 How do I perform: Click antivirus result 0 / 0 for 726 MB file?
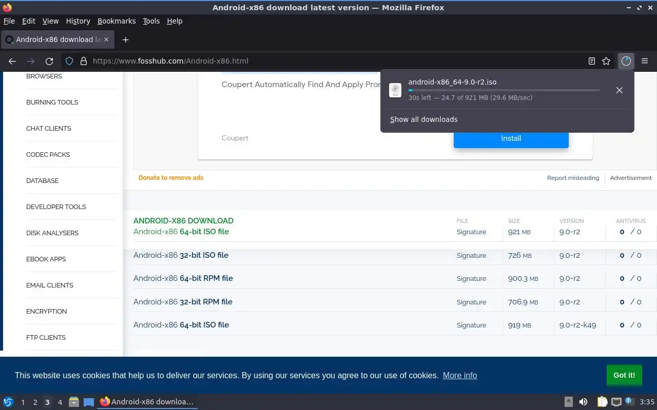[x=630, y=255]
